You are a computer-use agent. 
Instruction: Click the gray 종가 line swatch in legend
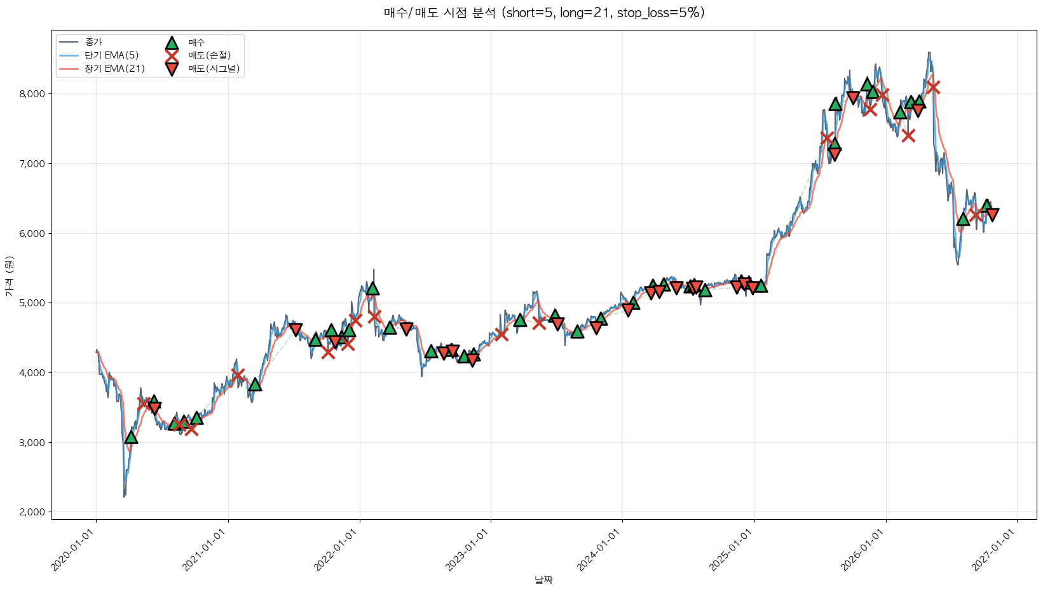[69, 43]
